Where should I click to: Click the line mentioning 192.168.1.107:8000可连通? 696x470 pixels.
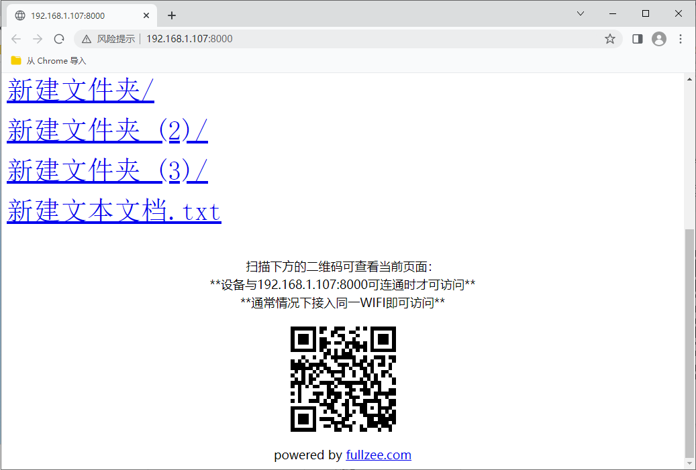click(x=343, y=285)
